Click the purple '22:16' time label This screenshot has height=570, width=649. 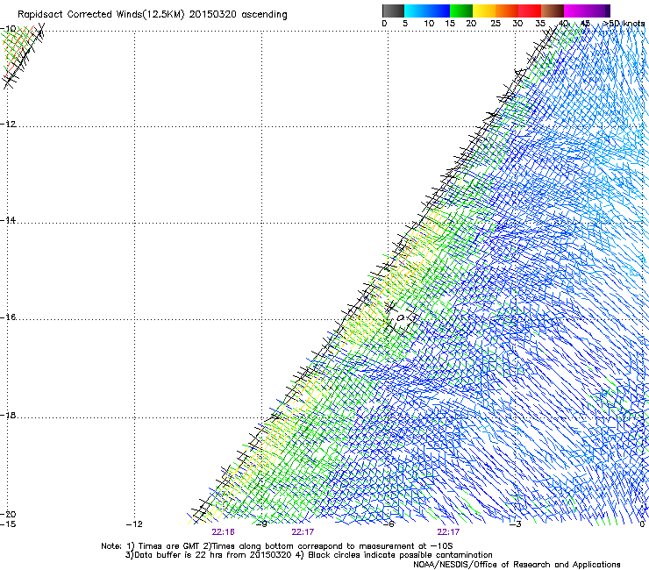pos(223,532)
